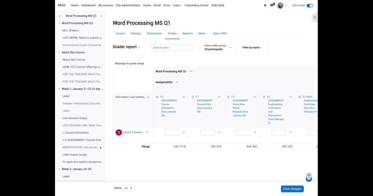Switch to the Participants tab
This screenshot has width=373, height=196.
click(154, 33)
